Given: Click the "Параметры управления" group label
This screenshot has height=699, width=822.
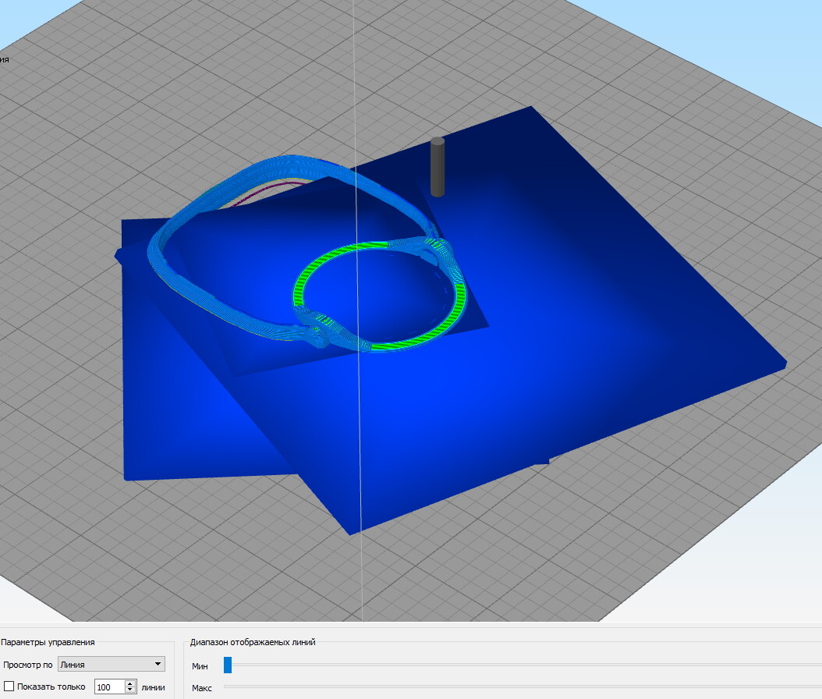Looking at the screenshot, I should point(48,642).
